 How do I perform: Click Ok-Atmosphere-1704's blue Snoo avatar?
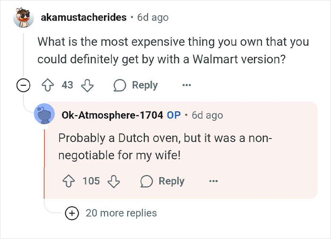point(44,114)
